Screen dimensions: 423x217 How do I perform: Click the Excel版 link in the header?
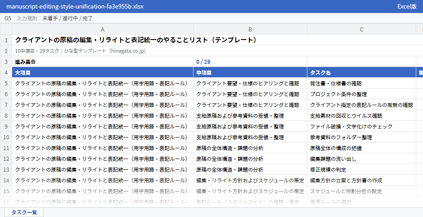pyautogui.click(x=407, y=6)
